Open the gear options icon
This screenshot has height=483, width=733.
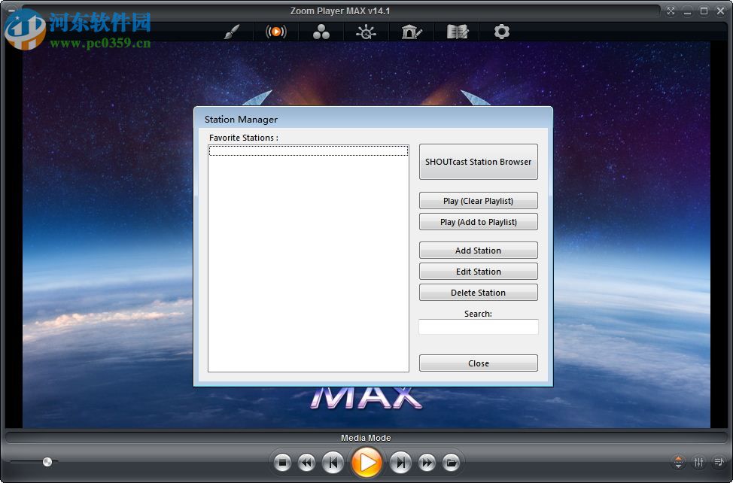point(502,32)
